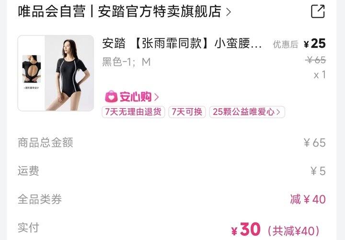345x240 pixels.
Task: Tap the 实付 ¥30 total
Action: pyautogui.click(x=246, y=229)
